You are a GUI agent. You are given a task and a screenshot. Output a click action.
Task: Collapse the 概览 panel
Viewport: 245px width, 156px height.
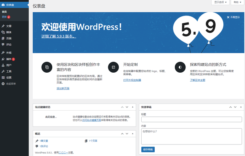point(132,134)
